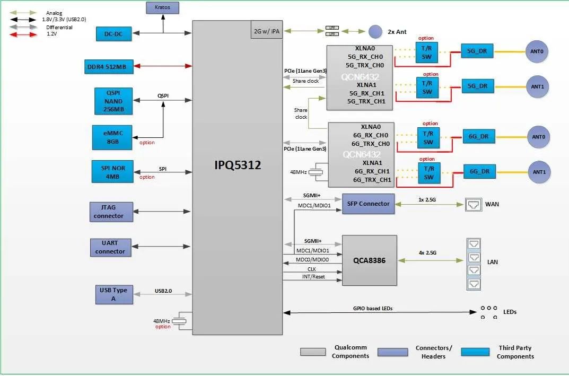Click the IPQ5312 label
Viewport: 569px width, 376px height.
click(238, 165)
